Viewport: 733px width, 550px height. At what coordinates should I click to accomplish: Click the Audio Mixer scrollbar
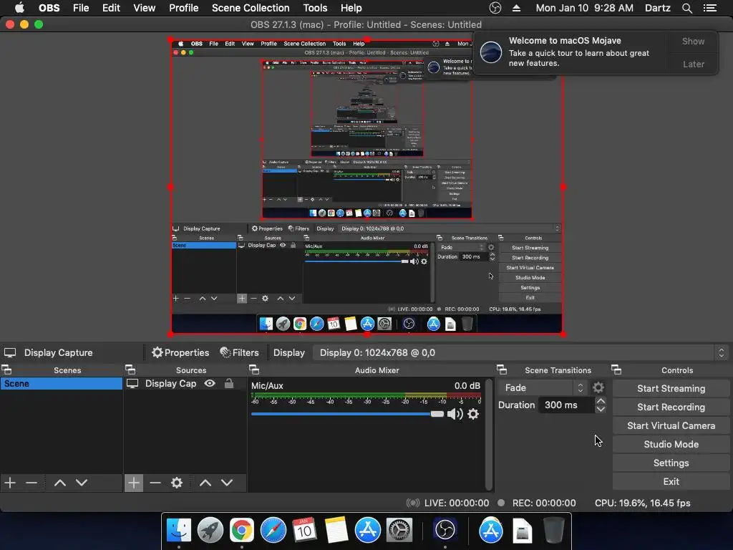[489, 435]
